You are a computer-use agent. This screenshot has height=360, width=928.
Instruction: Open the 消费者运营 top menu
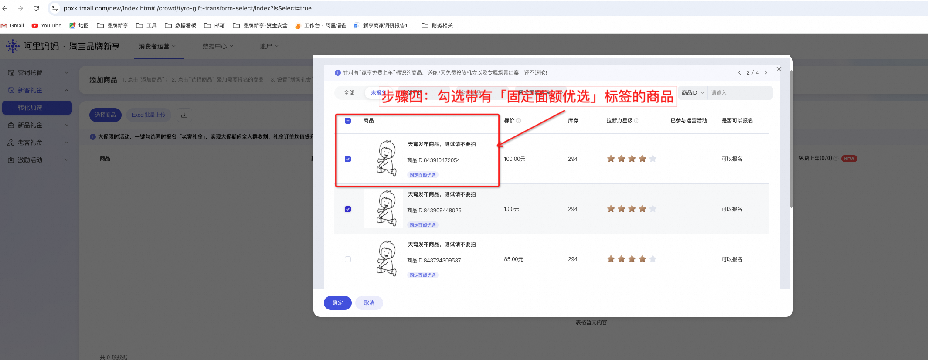[157, 46]
